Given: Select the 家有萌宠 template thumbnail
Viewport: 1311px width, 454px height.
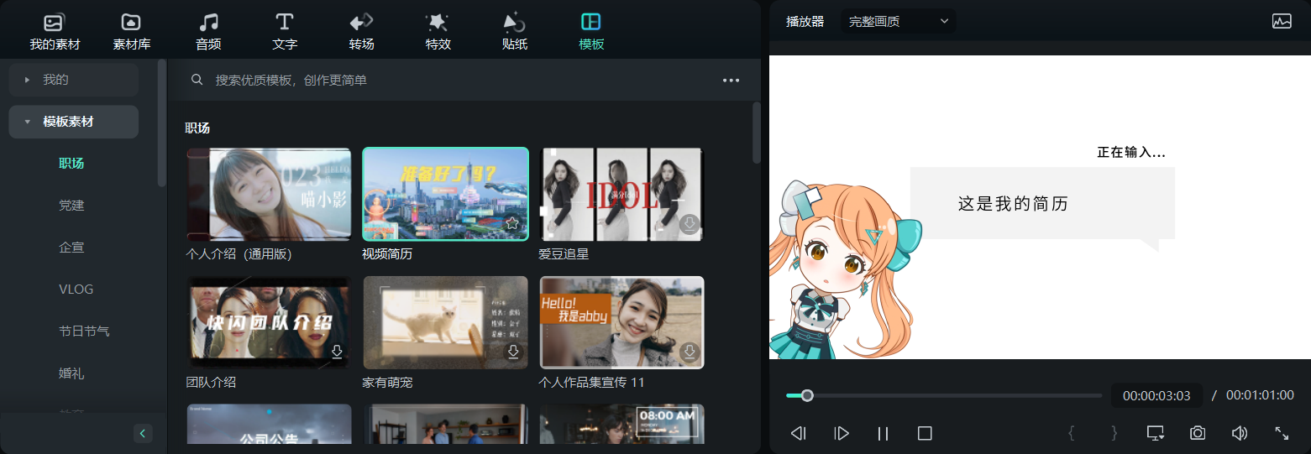Looking at the screenshot, I should point(445,322).
